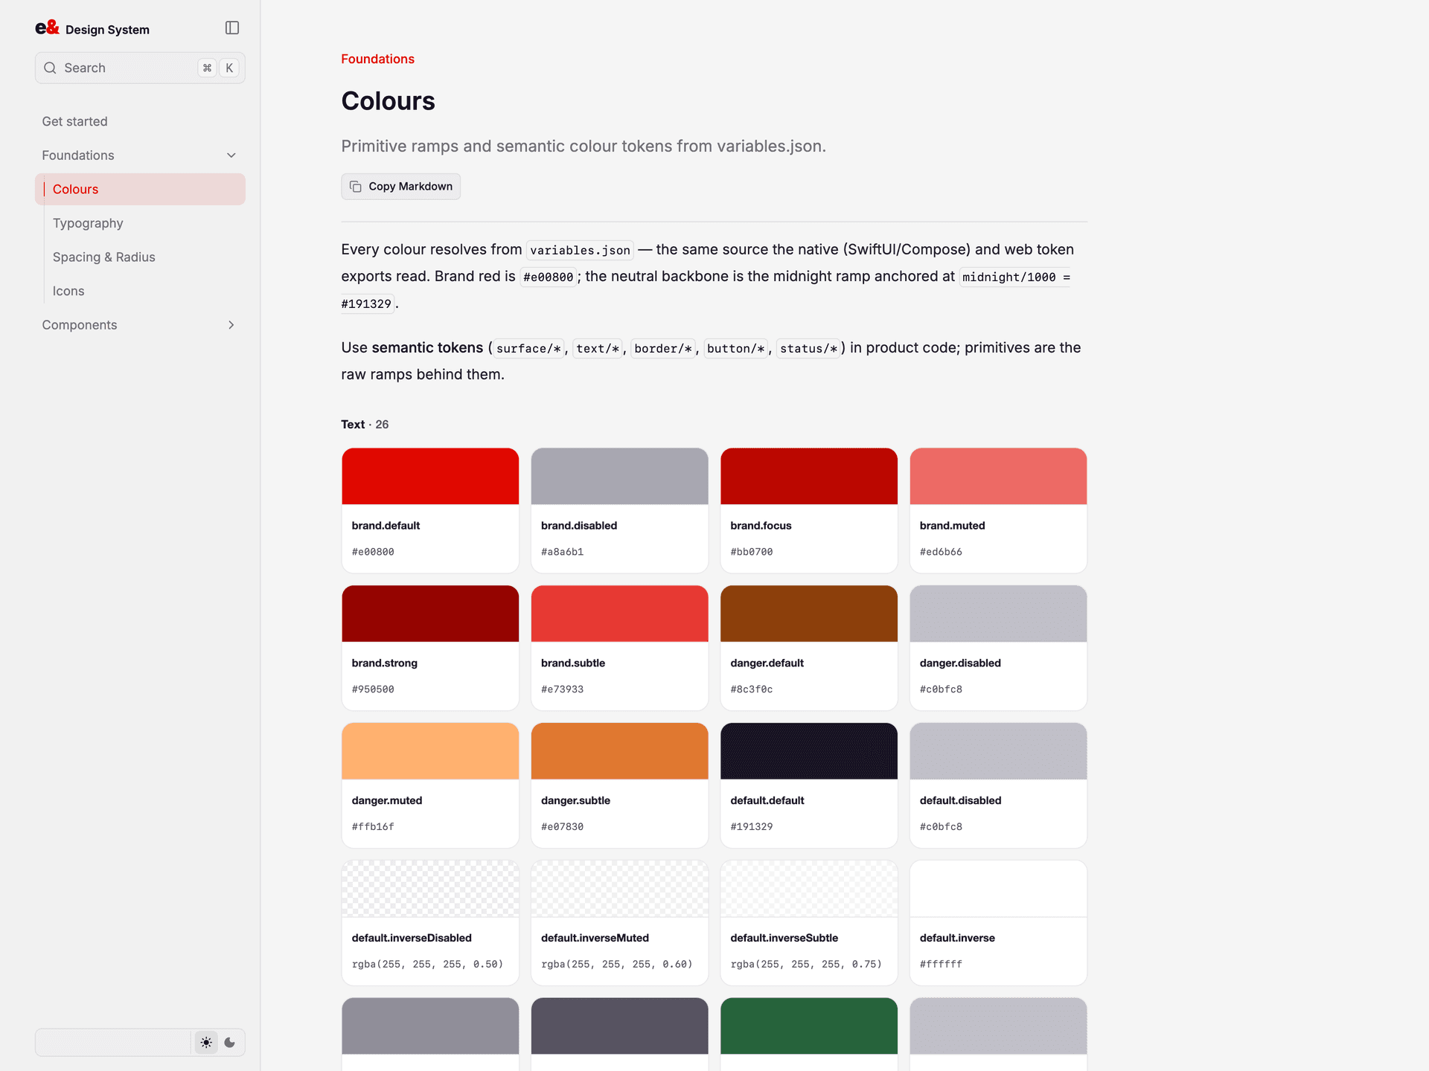Select the brand.default red swatch

click(x=430, y=476)
